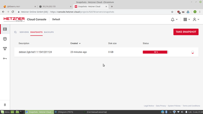The image size is (203, 114).
Task: Go forward in the browser
Action: click(x=8, y=12)
